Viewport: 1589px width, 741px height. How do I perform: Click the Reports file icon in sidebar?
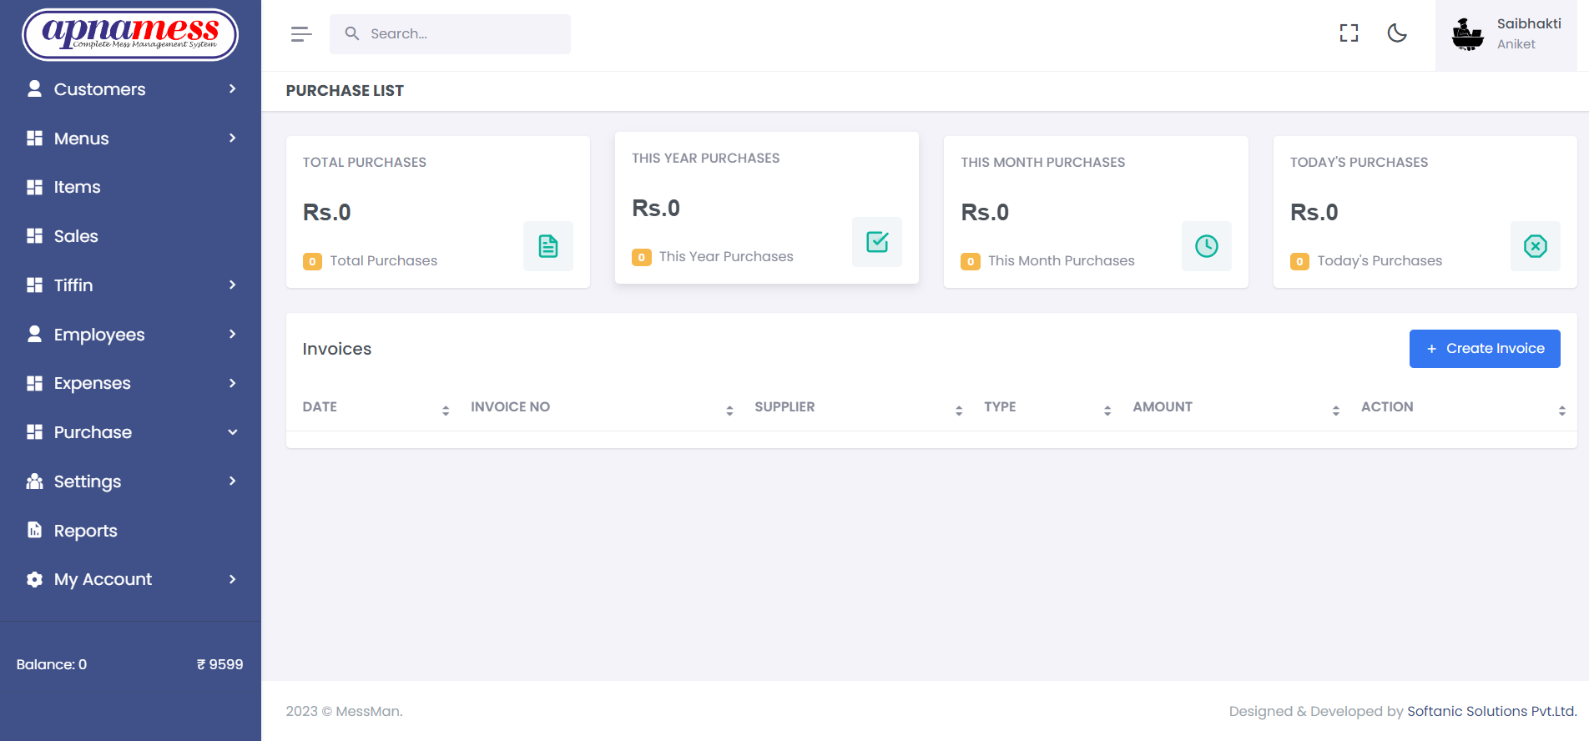click(34, 530)
